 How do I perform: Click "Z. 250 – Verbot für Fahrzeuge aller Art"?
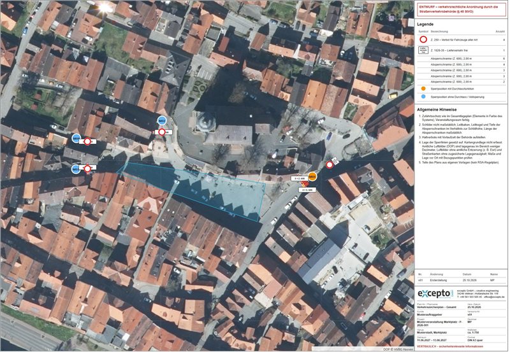(454, 40)
